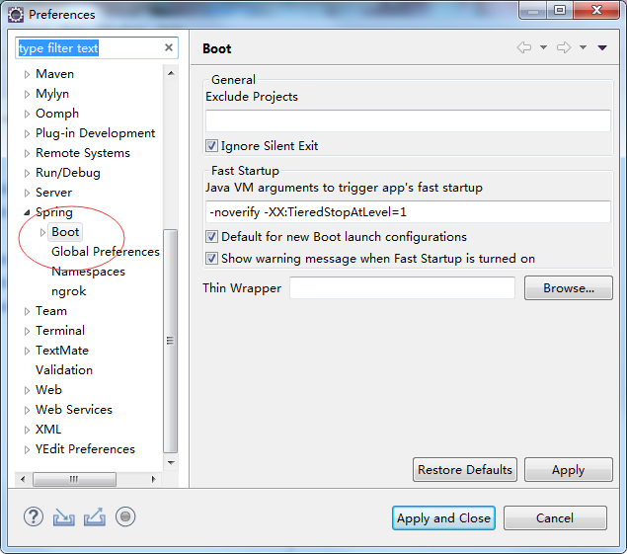Click the Oomph preference recorder icon
627x554 pixels.
pyautogui.click(x=125, y=516)
